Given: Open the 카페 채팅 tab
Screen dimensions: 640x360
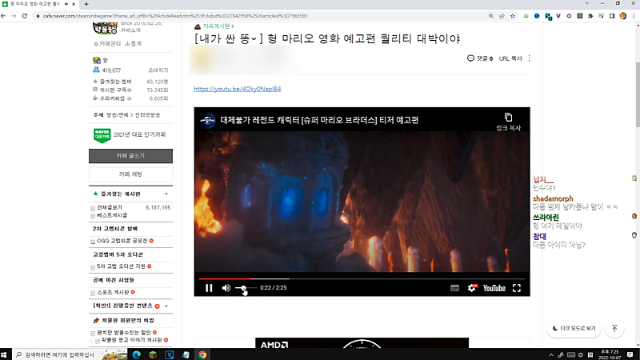Looking at the screenshot, I should point(130,174).
